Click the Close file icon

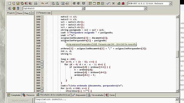click(x=26, y=3)
